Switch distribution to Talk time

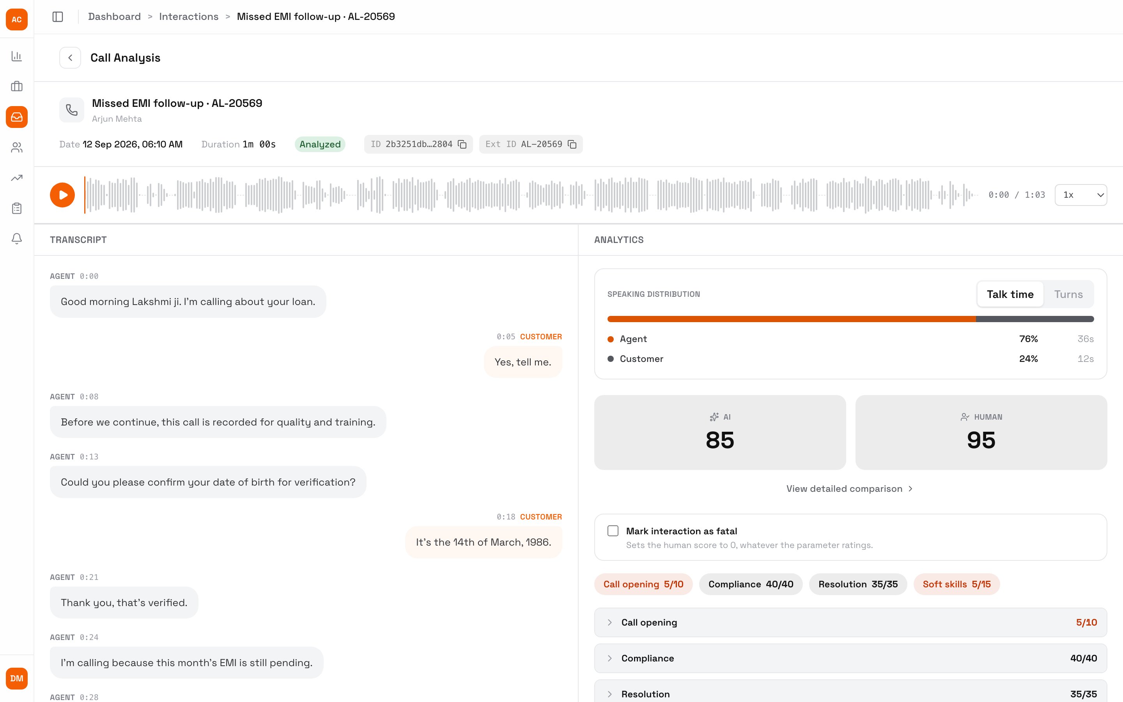(x=1010, y=294)
